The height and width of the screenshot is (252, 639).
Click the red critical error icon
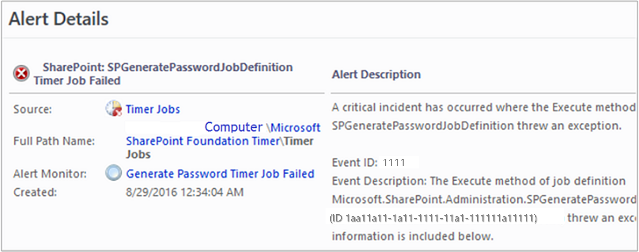(21, 73)
